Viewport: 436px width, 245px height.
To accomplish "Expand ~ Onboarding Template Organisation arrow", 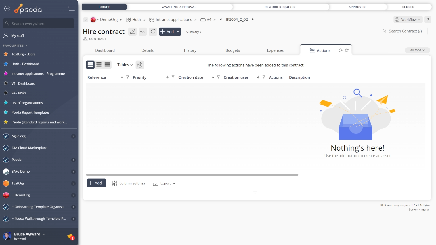I will click(x=73, y=207).
